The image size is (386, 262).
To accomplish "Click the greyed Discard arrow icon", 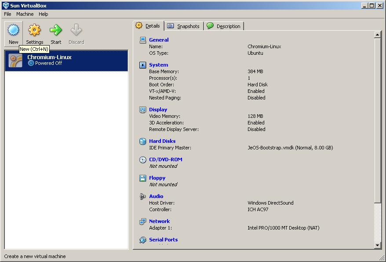I will coord(76,30).
